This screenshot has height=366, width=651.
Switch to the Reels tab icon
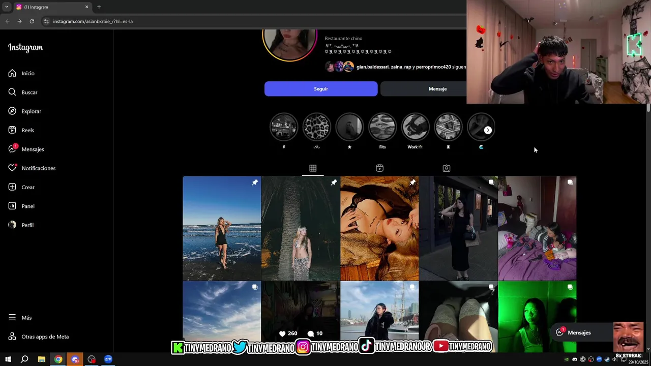click(x=379, y=168)
